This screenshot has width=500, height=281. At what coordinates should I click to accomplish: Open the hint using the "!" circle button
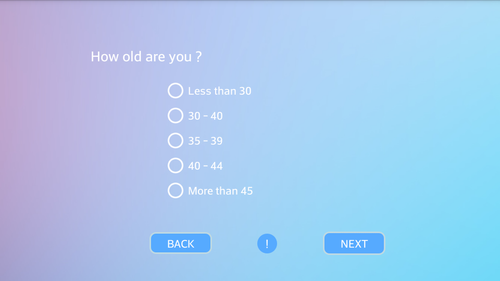267,244
